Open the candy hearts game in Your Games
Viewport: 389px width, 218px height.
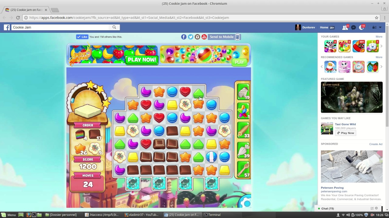[359, 46]
